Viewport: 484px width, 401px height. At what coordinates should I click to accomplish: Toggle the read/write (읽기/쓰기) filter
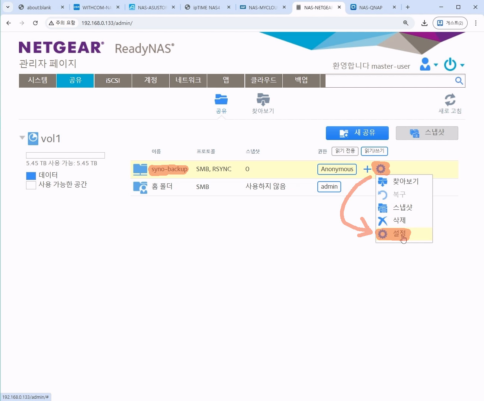pyautogui.click(x=374, y=151)
